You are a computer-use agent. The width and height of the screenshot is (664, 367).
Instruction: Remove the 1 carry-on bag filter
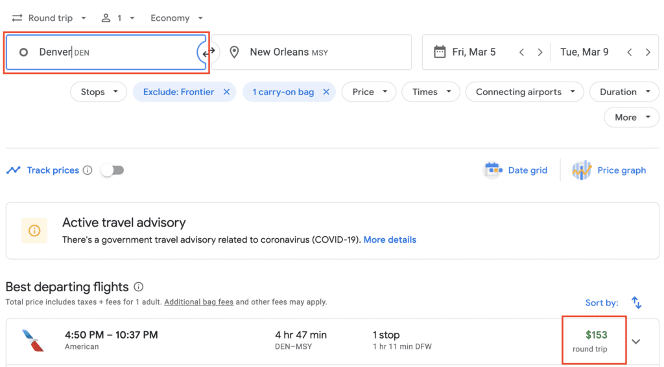point(326,92)
